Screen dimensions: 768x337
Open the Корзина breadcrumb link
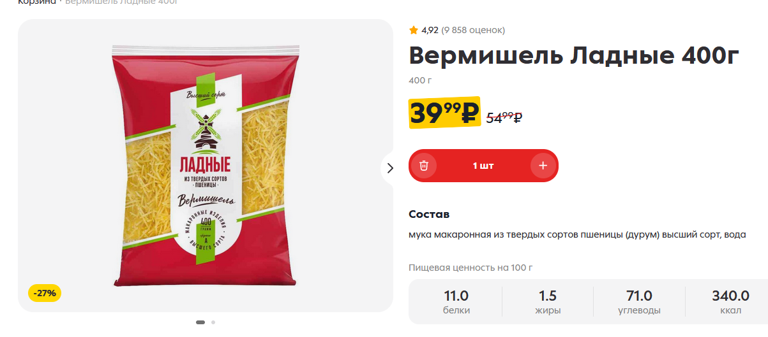36,2
